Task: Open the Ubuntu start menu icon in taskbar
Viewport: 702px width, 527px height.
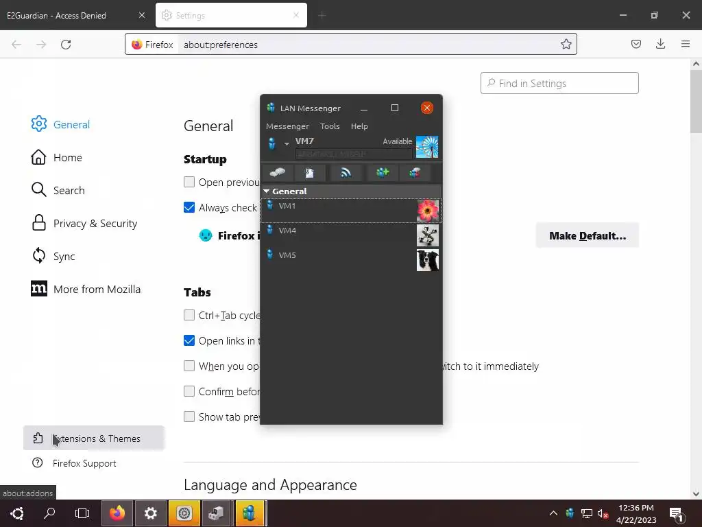Action: (x=17, y=513)
